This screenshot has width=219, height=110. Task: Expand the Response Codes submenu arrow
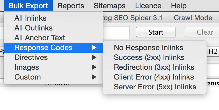pyautogui.click(x=94, y=48)
